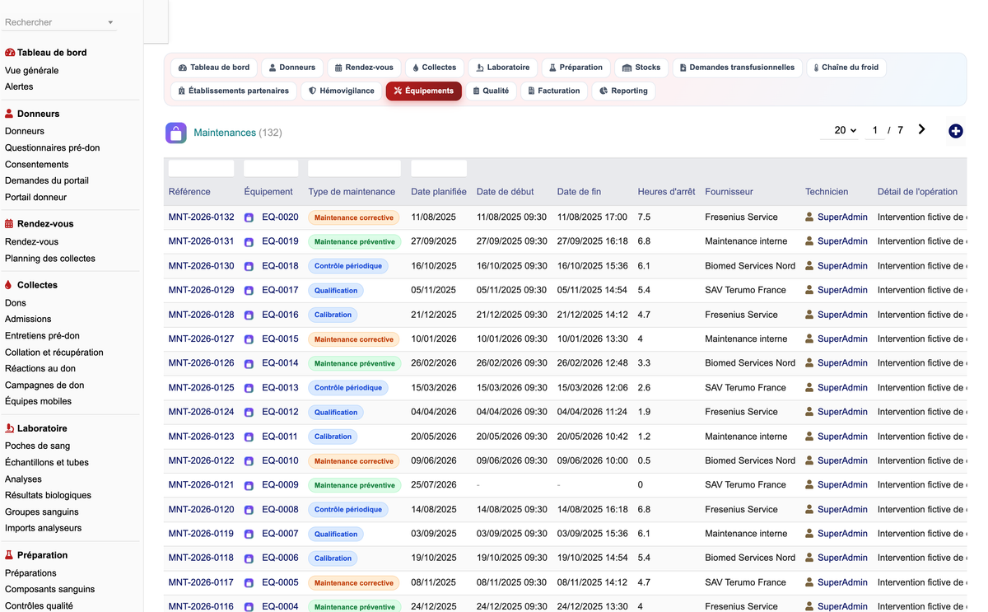The image size is (988, 612).
Task: Click the Rendez-vous sidebar calendar icon
Action: 9,224
